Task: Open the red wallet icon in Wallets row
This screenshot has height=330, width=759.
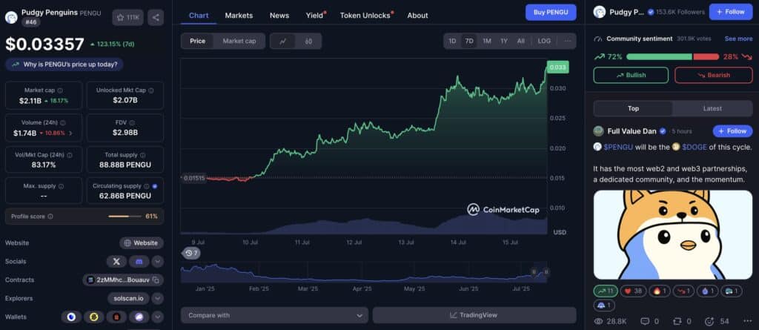Action: pyautogui.click(x=116, y=317)
